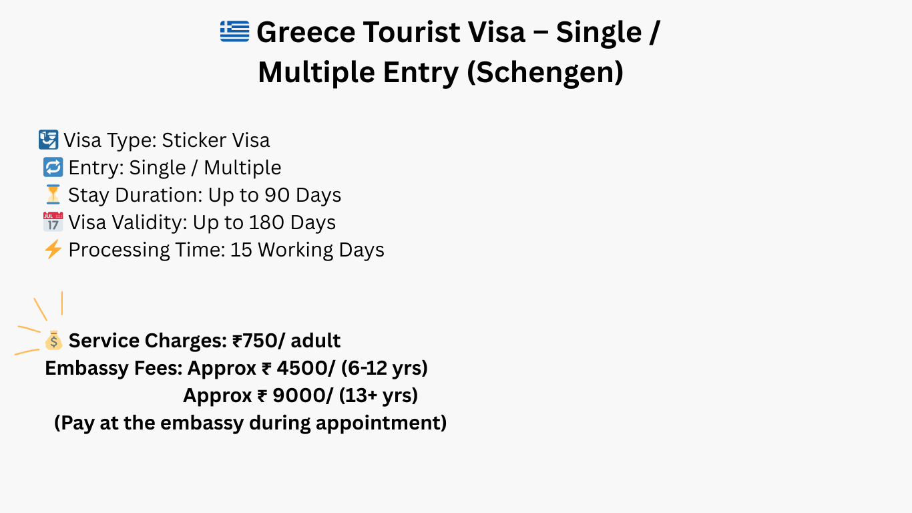Select the 'Embassy Fees: Approx ₹ 4500/' line

click(x=194, y=368)
